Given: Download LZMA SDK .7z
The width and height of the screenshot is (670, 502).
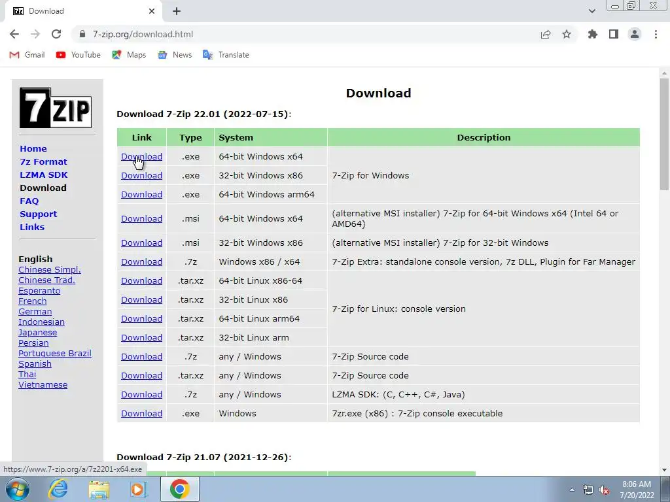Looking at the screenshot, I should (141, 394).
